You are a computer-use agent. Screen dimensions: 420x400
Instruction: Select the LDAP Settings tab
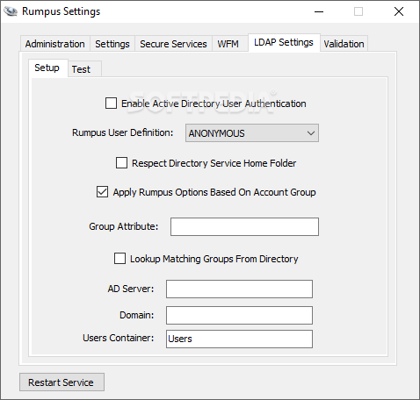284,43
